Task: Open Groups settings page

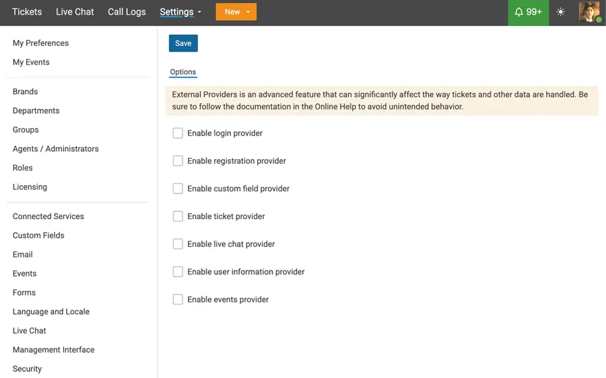Action: (x=25, y=129)
